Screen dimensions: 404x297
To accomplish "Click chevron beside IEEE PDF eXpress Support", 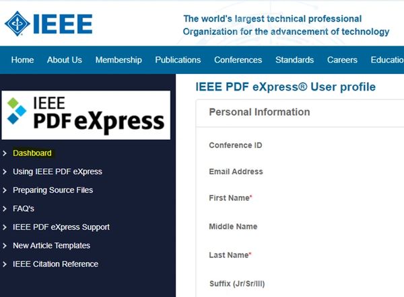I will (5, 227).
